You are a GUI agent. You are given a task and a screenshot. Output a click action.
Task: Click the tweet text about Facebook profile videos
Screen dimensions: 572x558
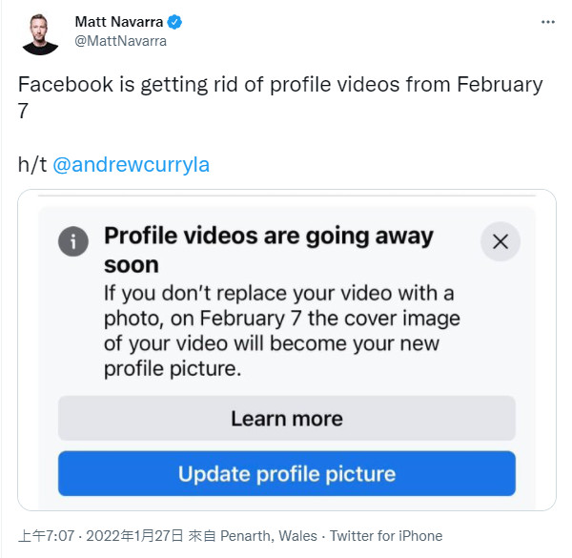click(x=280, y=97)
